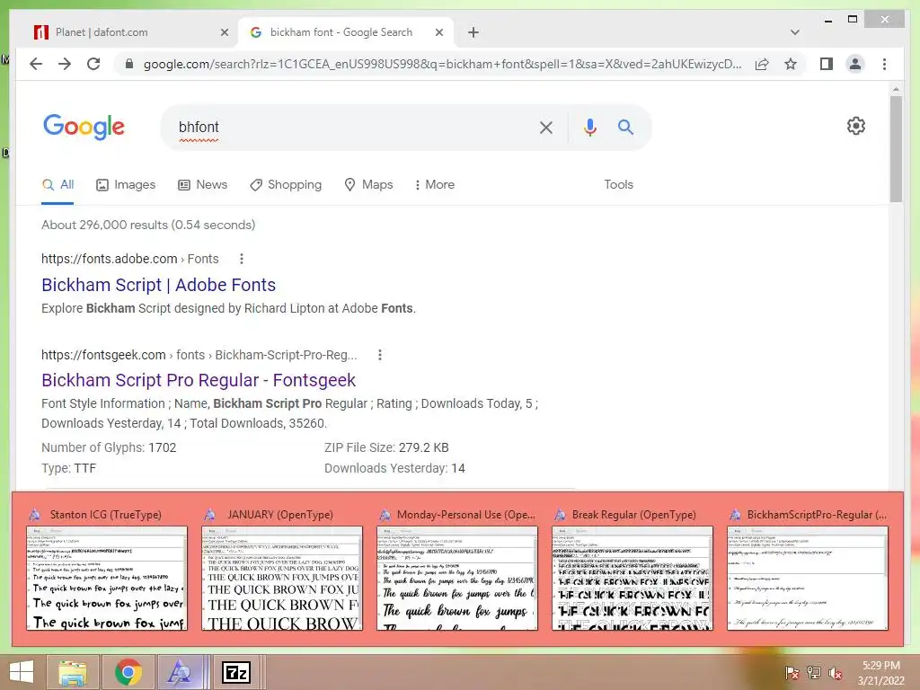This screenshot has height=690, width=920.
Task: Close the Planet dafont.com tab
Action: click(x=224, y=32)
